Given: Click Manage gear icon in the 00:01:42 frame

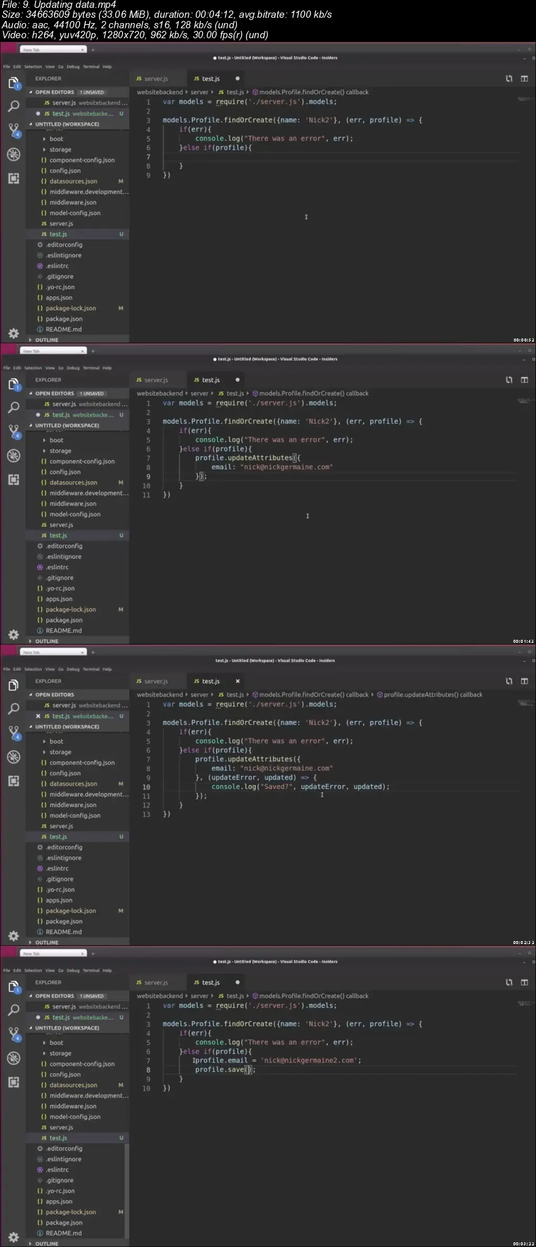Looking at the screenshot, I should point(14,635).
